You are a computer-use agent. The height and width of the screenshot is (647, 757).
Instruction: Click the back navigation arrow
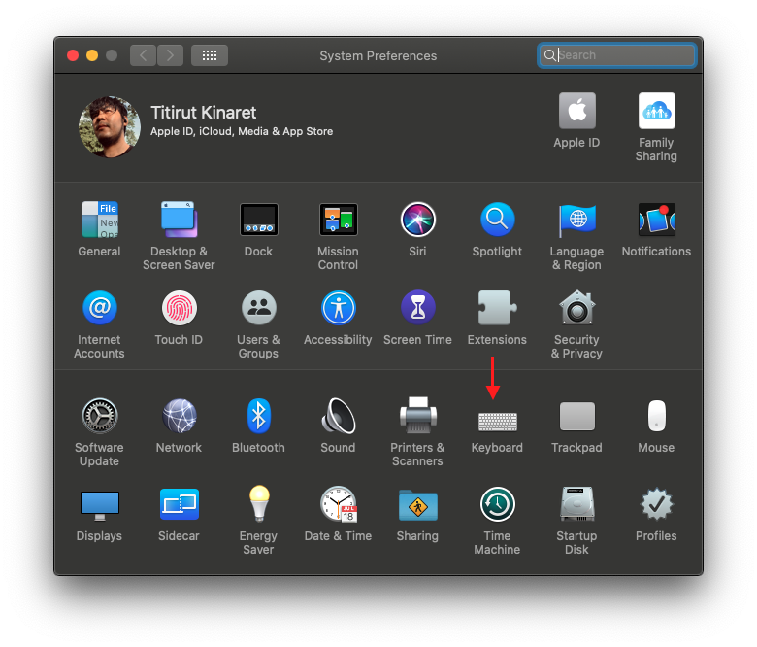[x=144, y=55]
